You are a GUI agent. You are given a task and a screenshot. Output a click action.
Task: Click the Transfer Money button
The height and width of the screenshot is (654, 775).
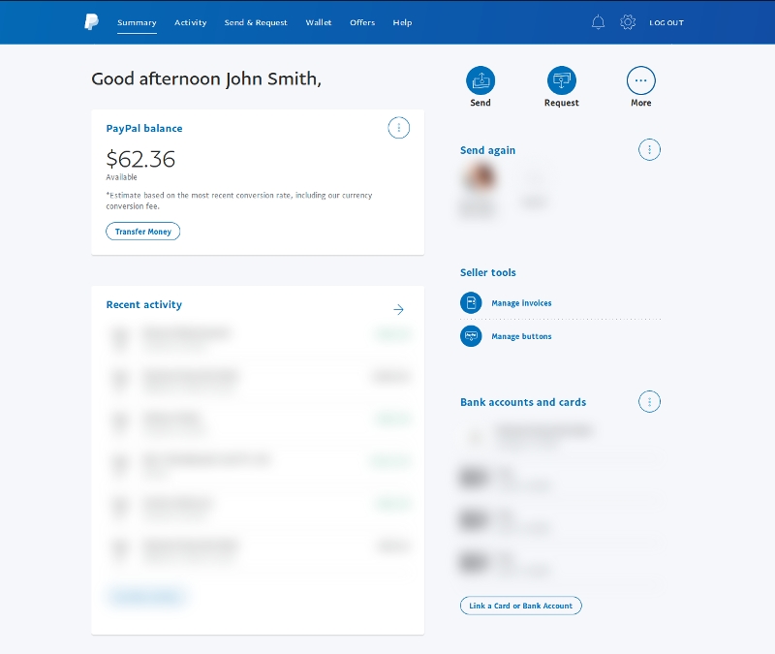[x=142, y=232]
